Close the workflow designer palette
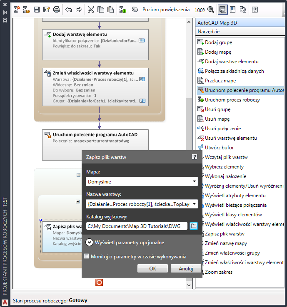This screenshot has width=287, height=307. pos(5,4)
